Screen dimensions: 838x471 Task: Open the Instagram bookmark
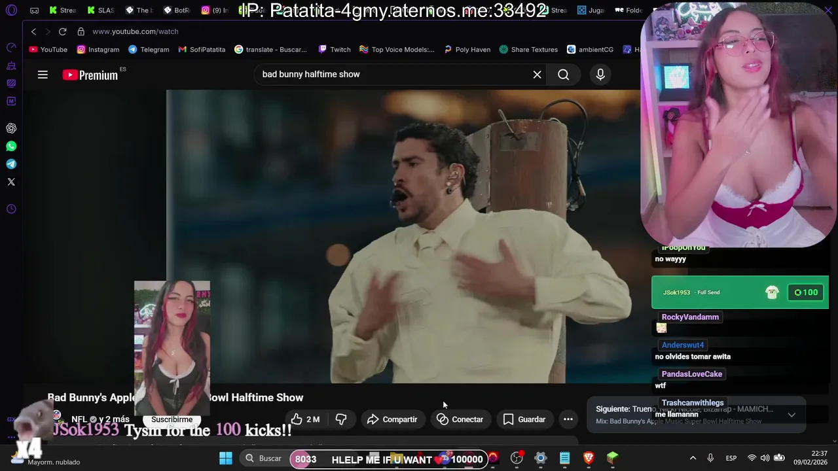tap(98, 50)
